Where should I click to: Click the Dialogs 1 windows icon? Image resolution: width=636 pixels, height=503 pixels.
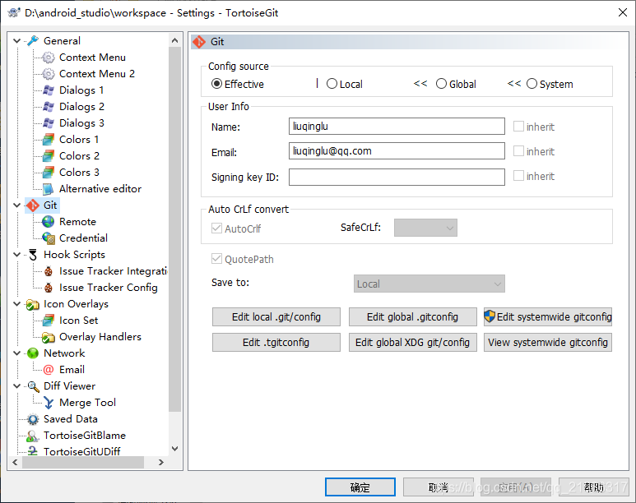tap(49, 90)
